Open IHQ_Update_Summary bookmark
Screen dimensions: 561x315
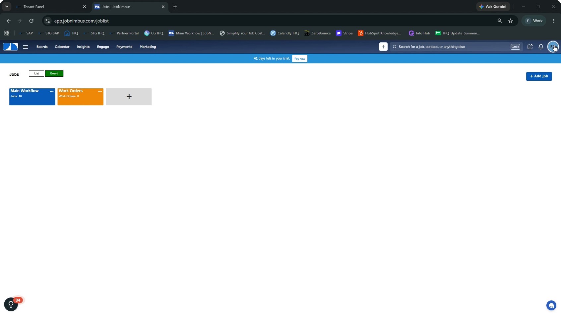pyautogui.click(x=458, y=33)
